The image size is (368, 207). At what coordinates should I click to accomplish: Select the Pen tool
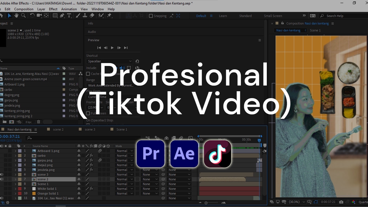[x=62, y=15]
